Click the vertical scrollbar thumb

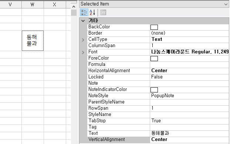tap(74, 13)
